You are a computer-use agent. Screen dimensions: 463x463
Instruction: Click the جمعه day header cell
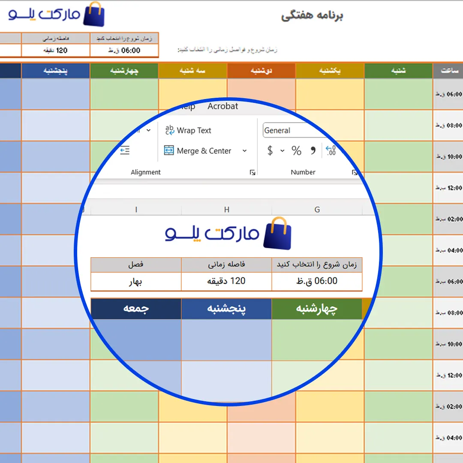point(136,309)
